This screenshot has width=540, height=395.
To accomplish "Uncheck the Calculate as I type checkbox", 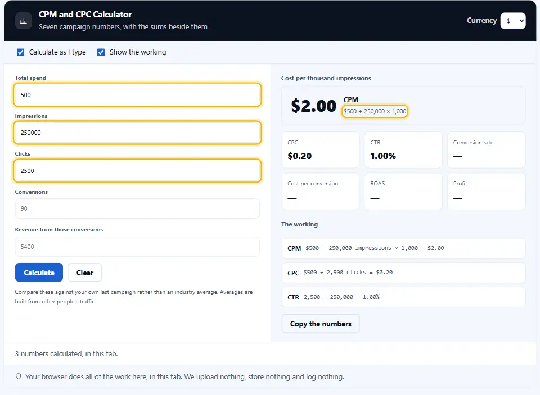I will click(x=21, y=52).
